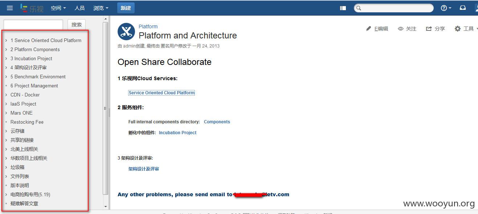Click the eye Watch icon

pyautogui.click(x=401, y=29)
